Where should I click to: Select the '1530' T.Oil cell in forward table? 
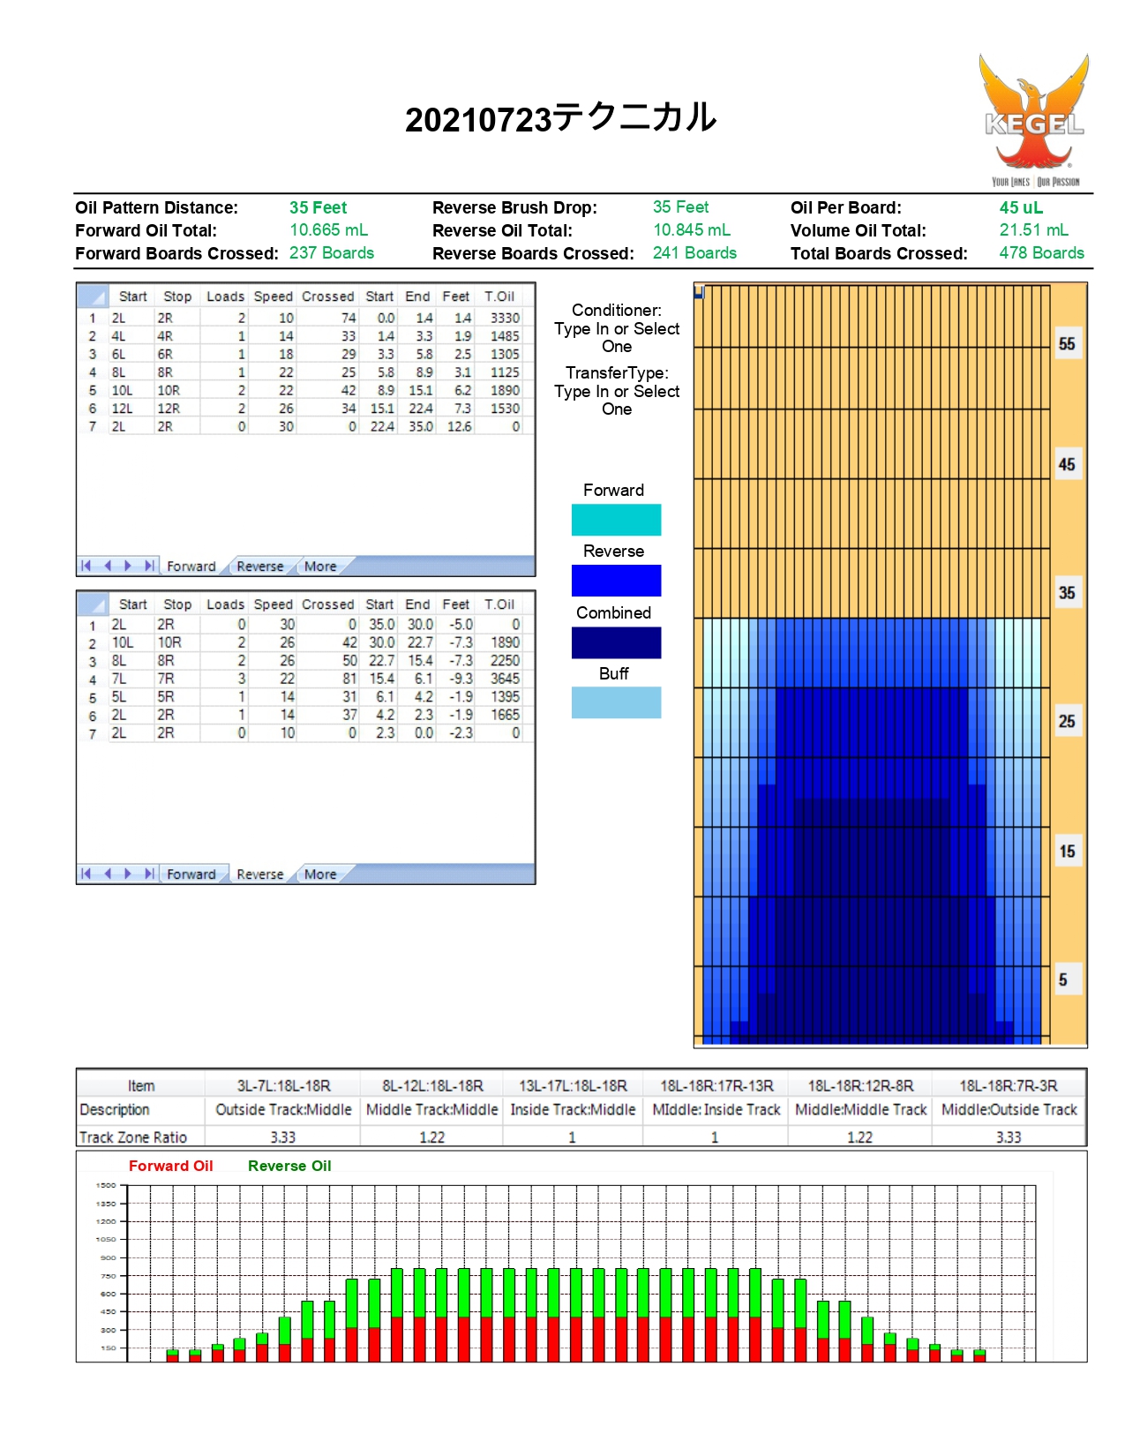coord(500,409)
